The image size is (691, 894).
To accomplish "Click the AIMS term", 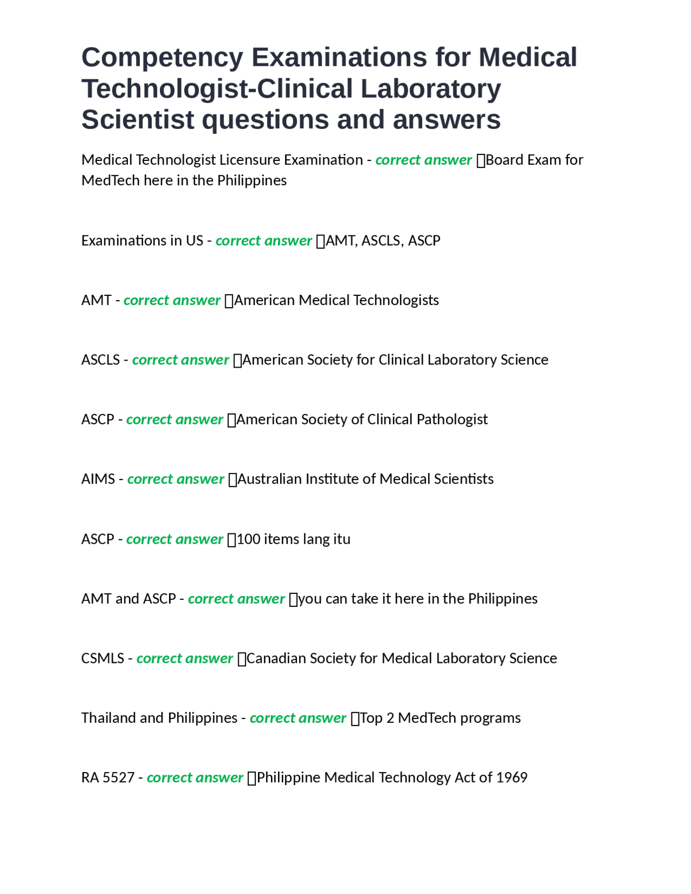I will (x=98, y=479).
